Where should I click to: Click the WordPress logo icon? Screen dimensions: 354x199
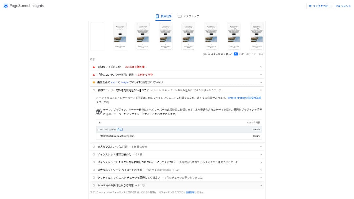pos(99,112)
